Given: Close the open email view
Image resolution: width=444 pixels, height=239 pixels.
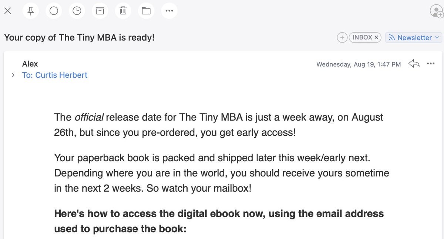Looking at the screenshot, I should tap(7, 11).
